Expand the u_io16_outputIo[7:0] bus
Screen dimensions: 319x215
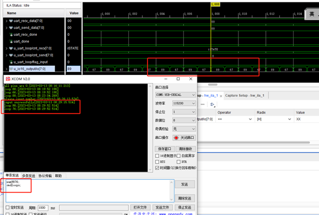coord(6,69)
